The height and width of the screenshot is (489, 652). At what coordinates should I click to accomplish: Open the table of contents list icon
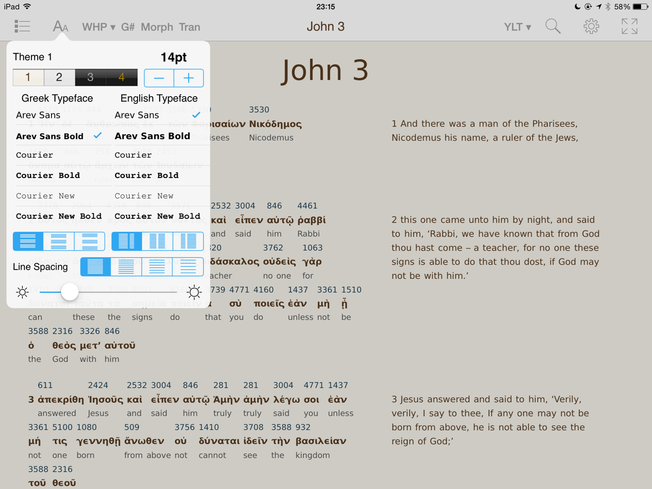click(22, 26)
